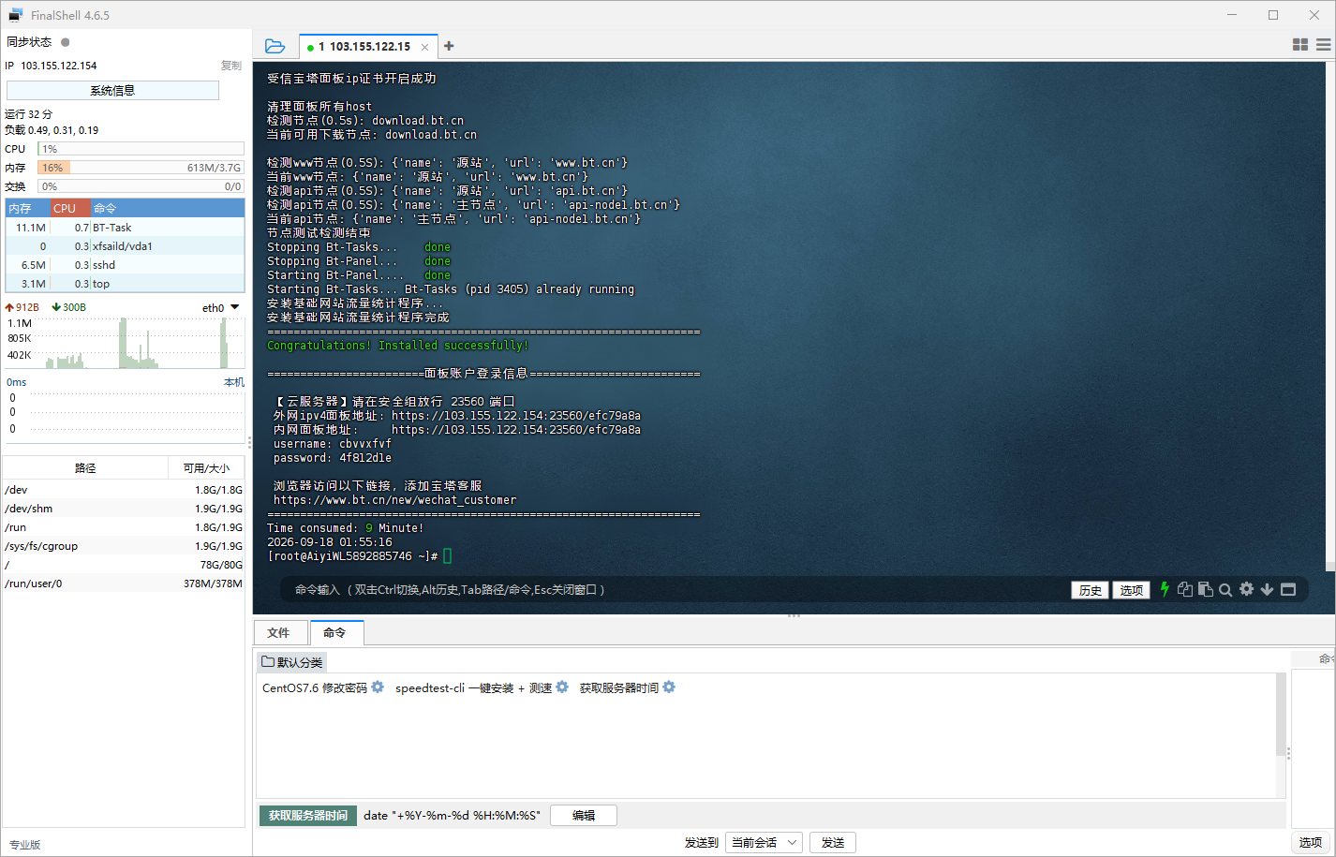The image size is (1336, 857).
Task: Select the /sys/fs/cgroup disk row
Action: point(124,546)
